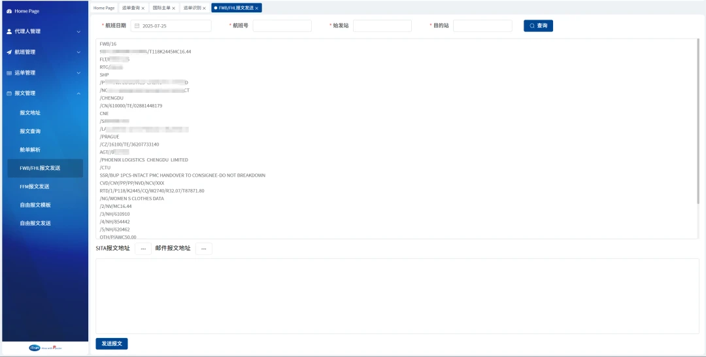The height and width of the screenshot is (357, 706).
Task: Click the 报文管理 message icon
Action: [9, 93]
